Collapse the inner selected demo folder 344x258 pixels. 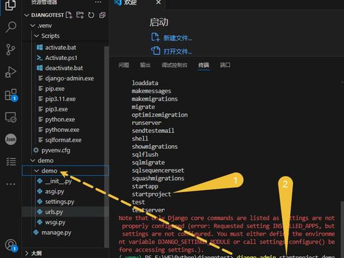coord(37,171)
